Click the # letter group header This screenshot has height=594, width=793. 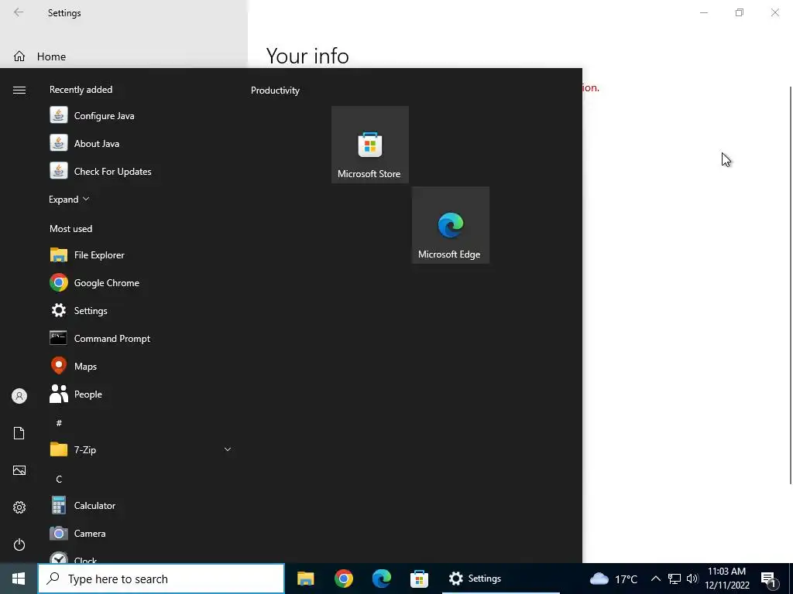[59, 423]
